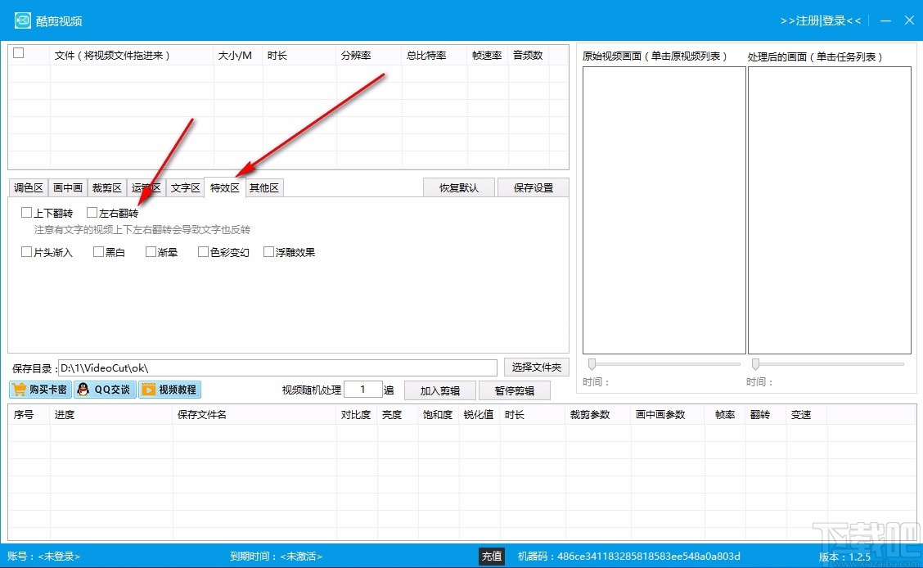Close the 酷剪视频 window
This screenshot has width=923, height=568.
click(909, 20)
